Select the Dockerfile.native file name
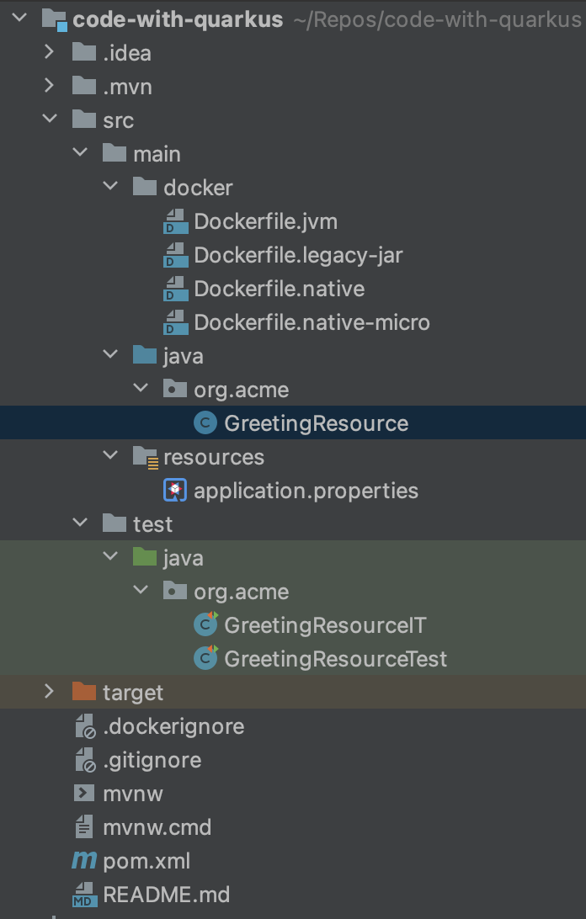The height and width of the screenshot is (919, 586). (280, 289)
